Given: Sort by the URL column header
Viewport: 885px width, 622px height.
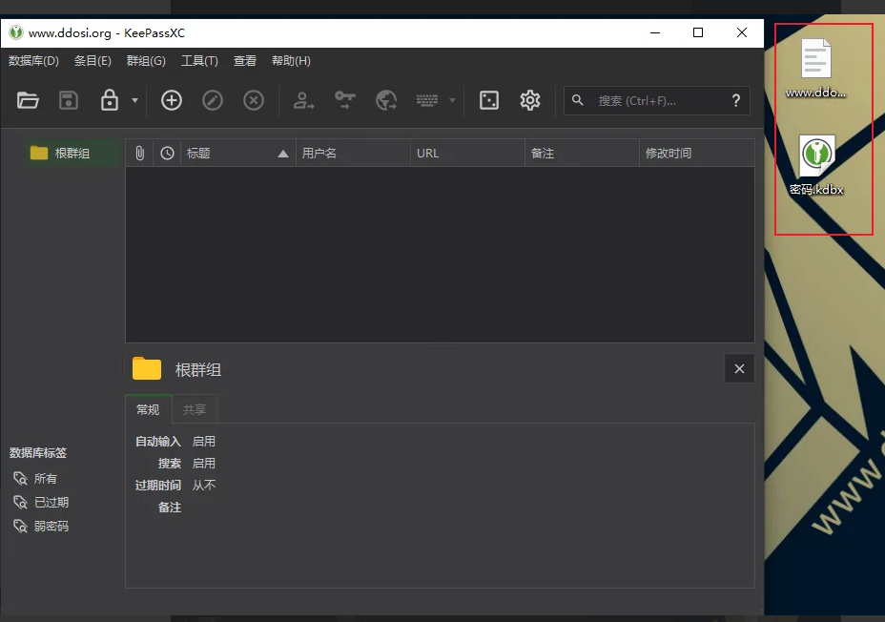Looking at the screenshot, I should [468, 153].
